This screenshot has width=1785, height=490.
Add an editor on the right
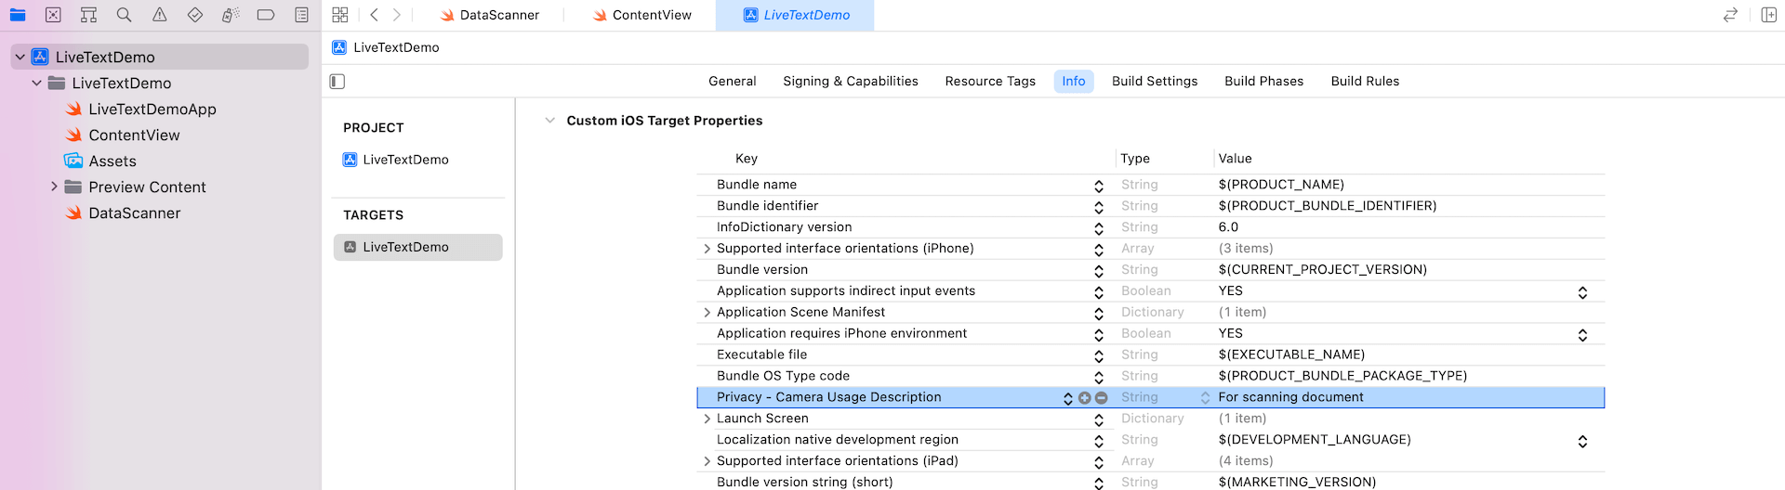[1768, 15]
